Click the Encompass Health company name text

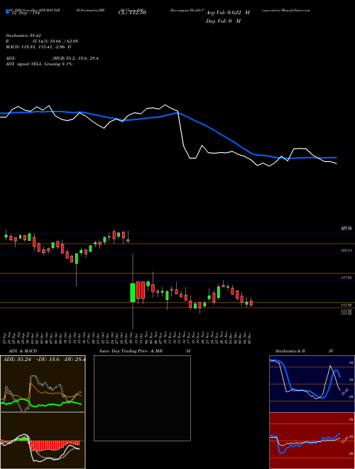point(187,10)
